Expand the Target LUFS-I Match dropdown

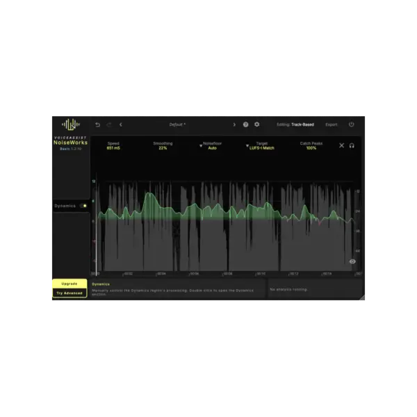[260, 145]
